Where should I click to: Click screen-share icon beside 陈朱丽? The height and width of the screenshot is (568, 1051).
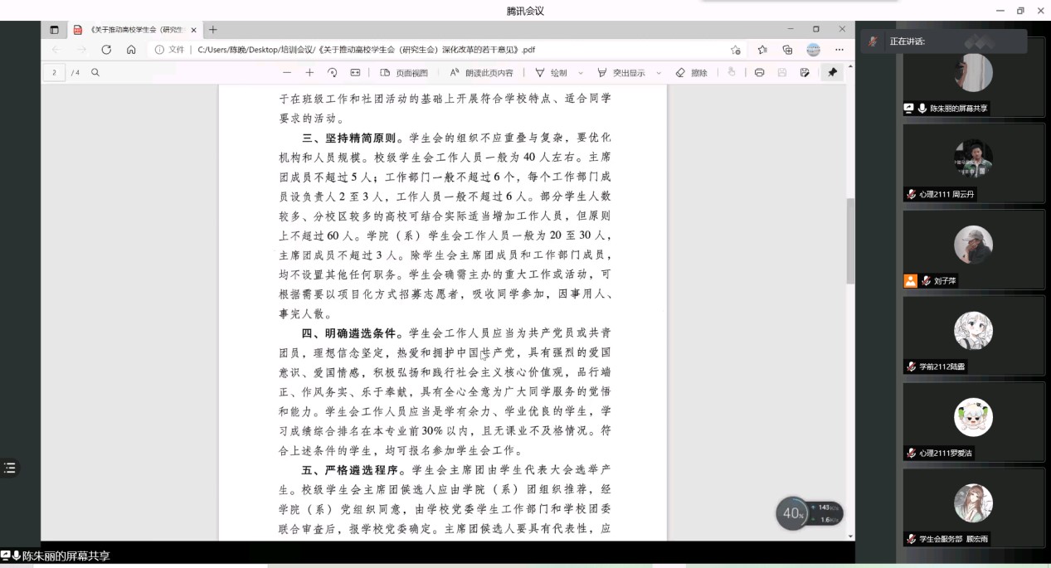pyautogui.click(x=909, y=108)
